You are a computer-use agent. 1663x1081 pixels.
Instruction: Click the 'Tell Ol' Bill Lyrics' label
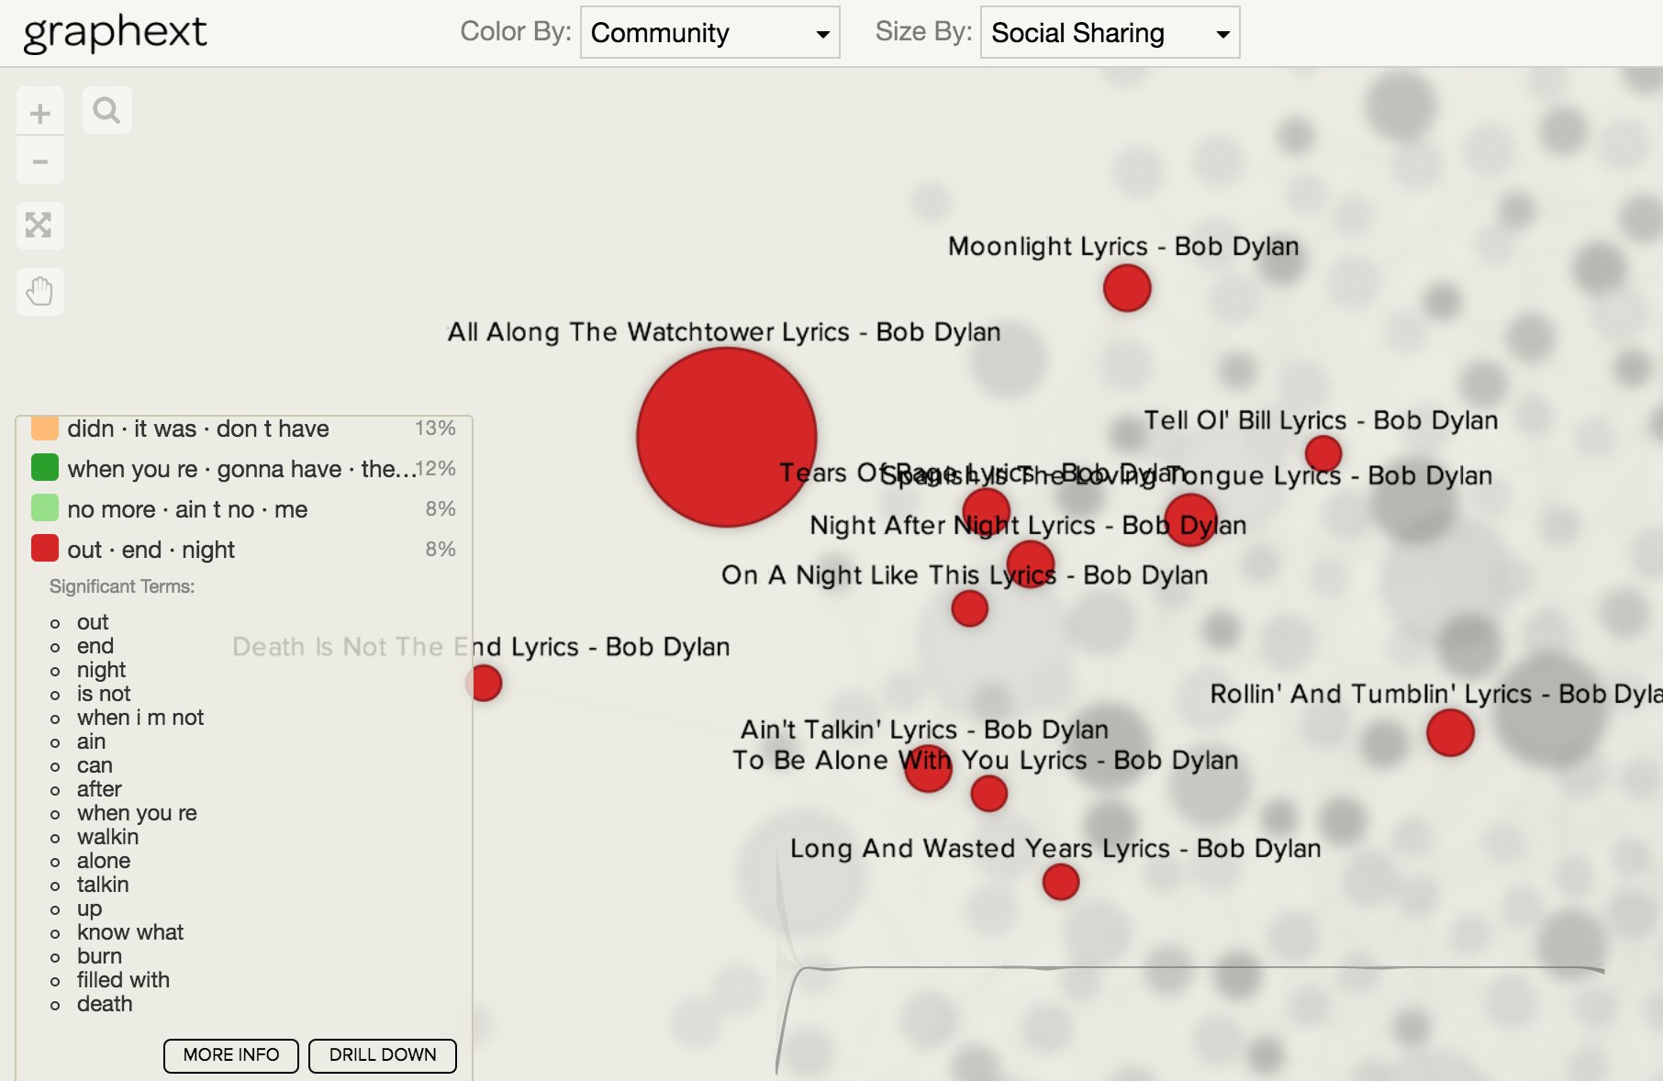1321,420
